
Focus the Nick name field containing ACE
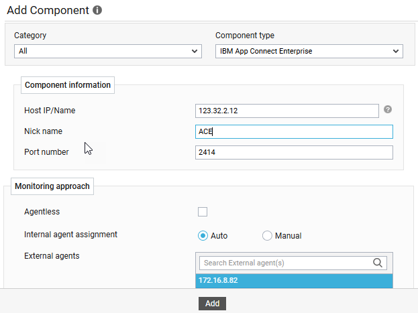(294, 131)
